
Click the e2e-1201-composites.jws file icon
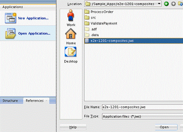point(87,41)
